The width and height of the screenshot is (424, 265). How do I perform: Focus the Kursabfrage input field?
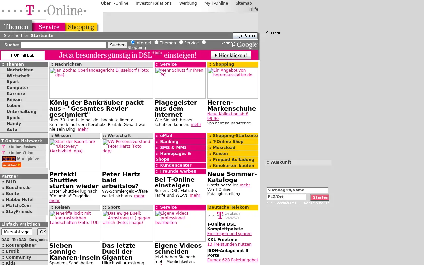pos(17,232)
